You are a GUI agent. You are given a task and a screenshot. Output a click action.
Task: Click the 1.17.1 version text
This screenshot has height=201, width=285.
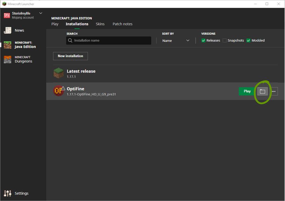71,77
